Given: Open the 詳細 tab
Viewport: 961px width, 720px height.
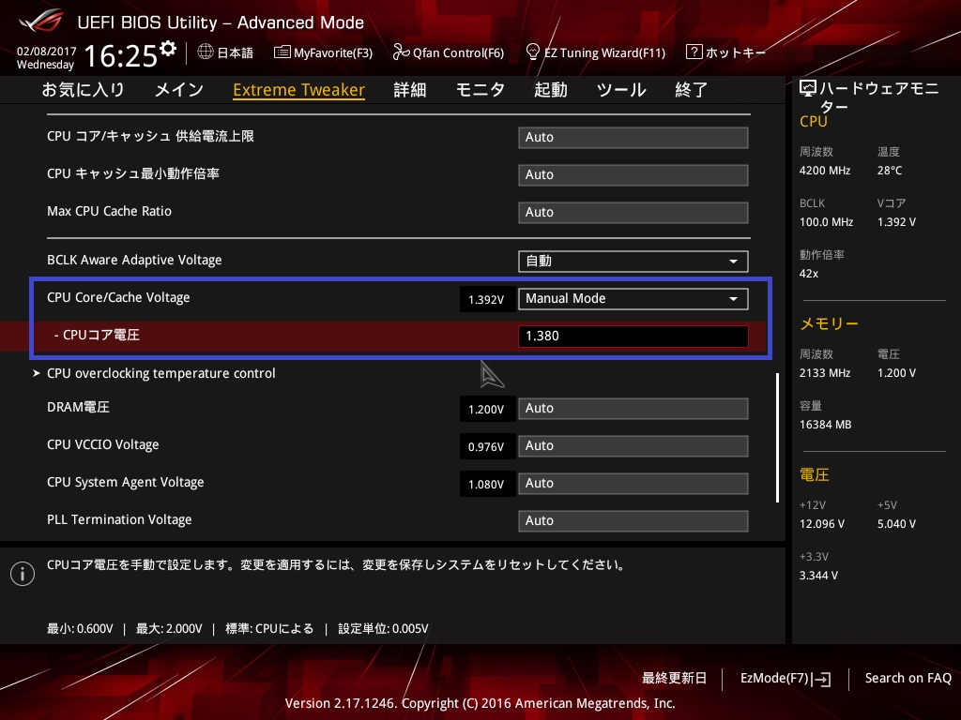Looking at the screenshot, I should tap(410, 90).
